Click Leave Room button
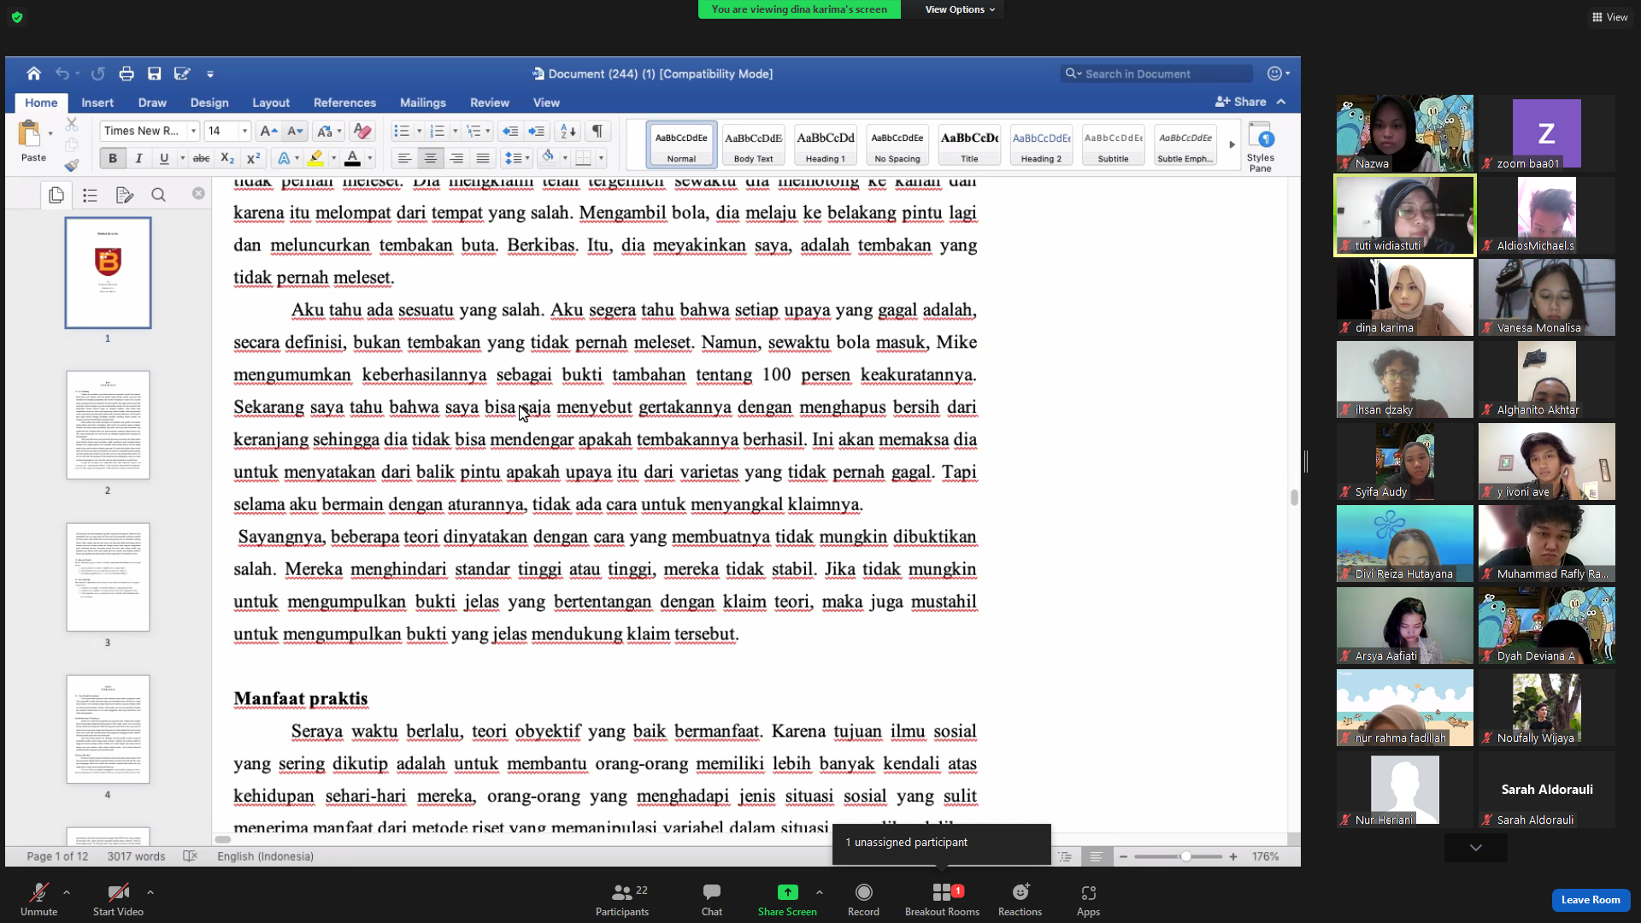1641x923 pixels. (x=1591, y=900)
